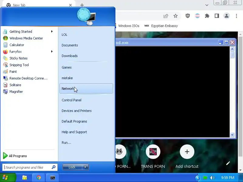Image resolution: width=243 pixels, height=182 pixels.
Task: Open Chrome tab search dropdown
Action: (x=207, y=5)
